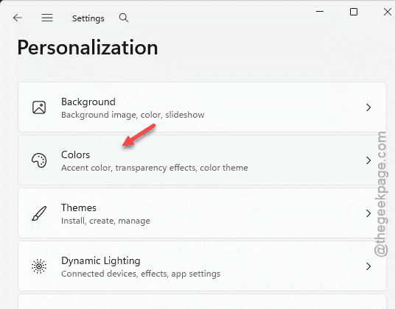Expand the Dynamic Lighting row chevron

click(x=368, y=266)
